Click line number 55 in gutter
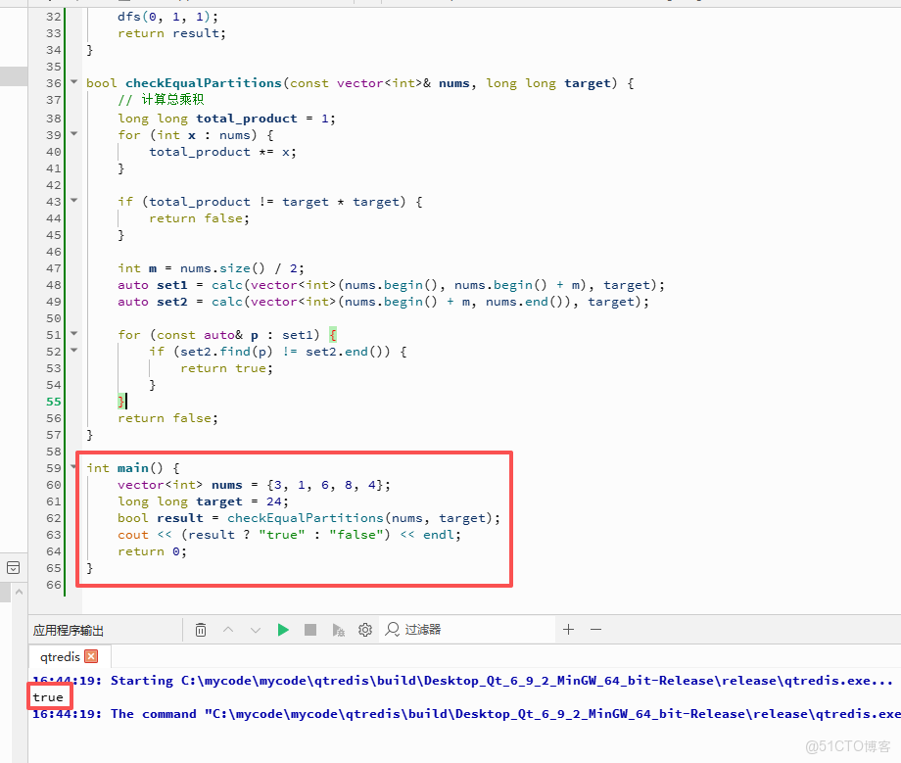Image resolution: width=901 pixels, height=763 pixels. click(x=54, y=402)
